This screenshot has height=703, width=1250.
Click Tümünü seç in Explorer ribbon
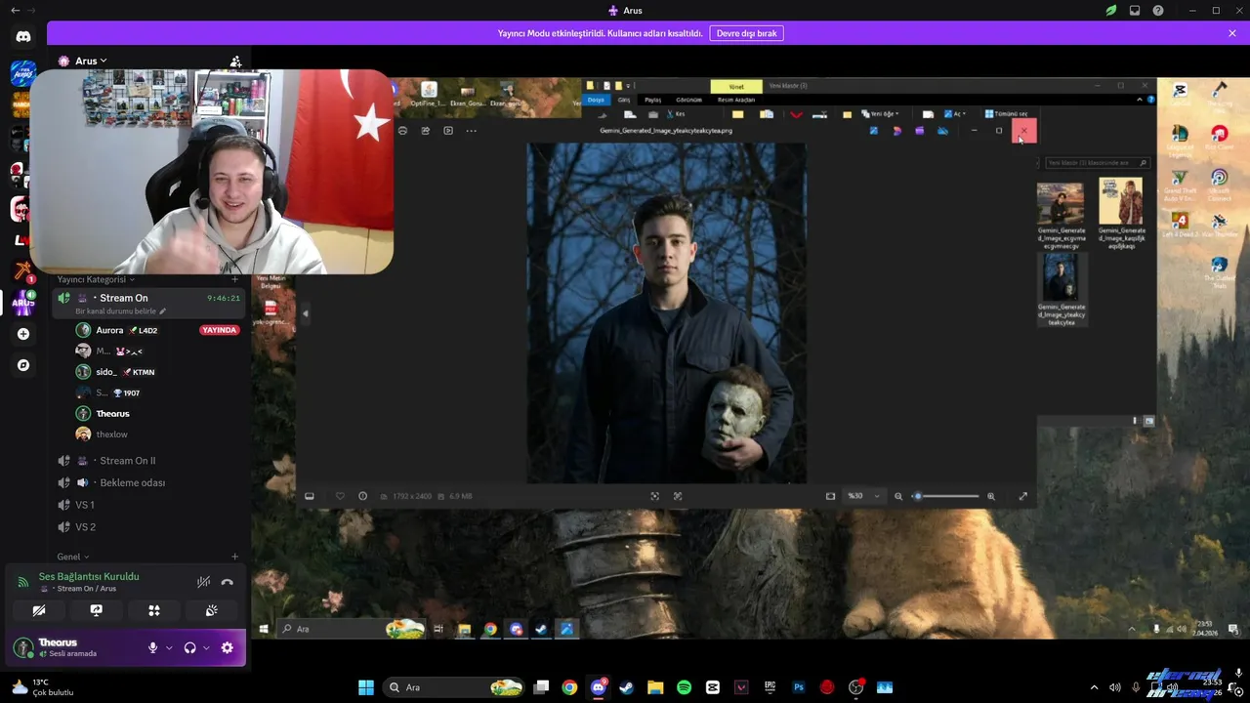coord(1007,114)
